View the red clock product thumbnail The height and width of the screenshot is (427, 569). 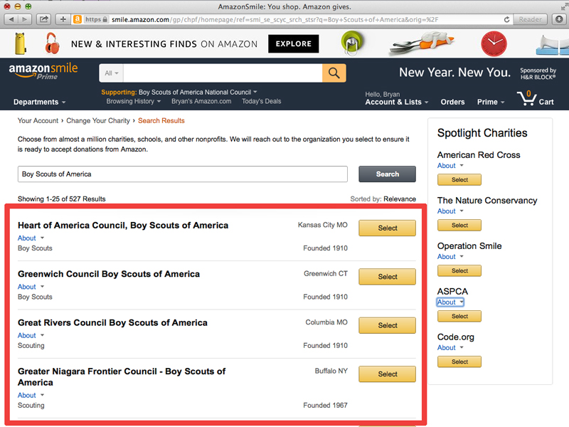pyautogui.click(x=494, y=43)
